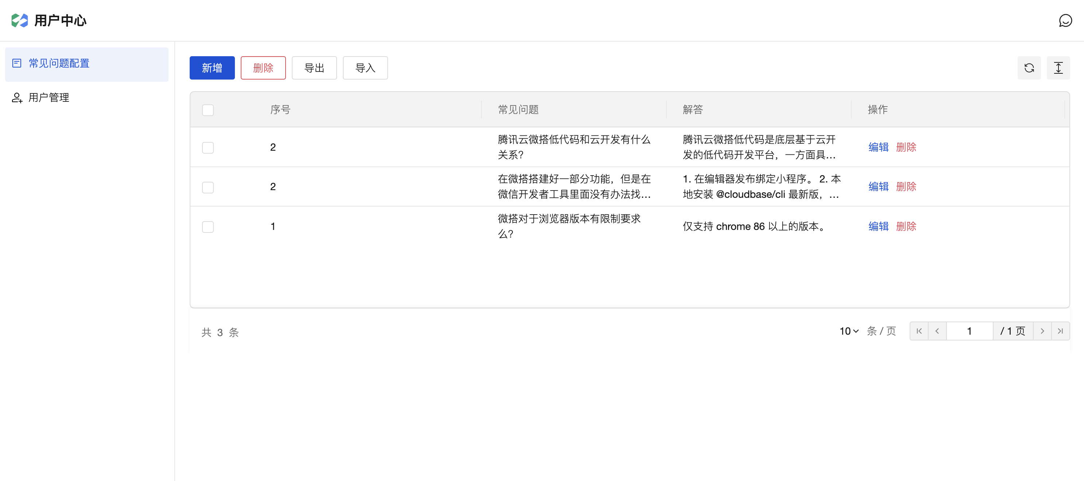The width and height of the screenshot is (1084, 481).
Task: Click question text 微搭对于浏览器版本有限制要求么?
Action: (569, 226)
